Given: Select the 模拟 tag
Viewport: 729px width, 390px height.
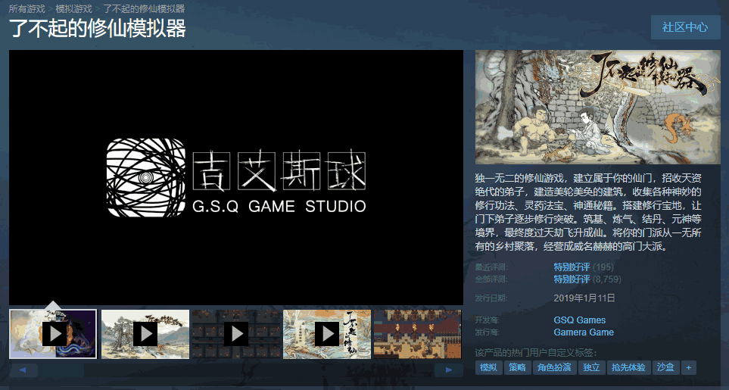Looking at the screenshot, I should click(x=488, y=367).
